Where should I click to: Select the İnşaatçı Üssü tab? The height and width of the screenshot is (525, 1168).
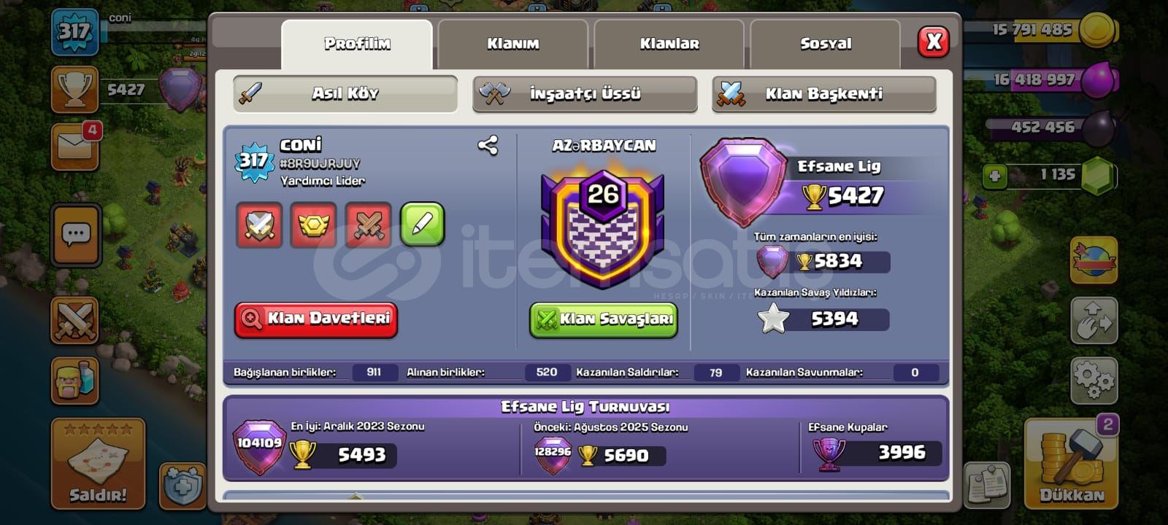(x=585, y=94)
